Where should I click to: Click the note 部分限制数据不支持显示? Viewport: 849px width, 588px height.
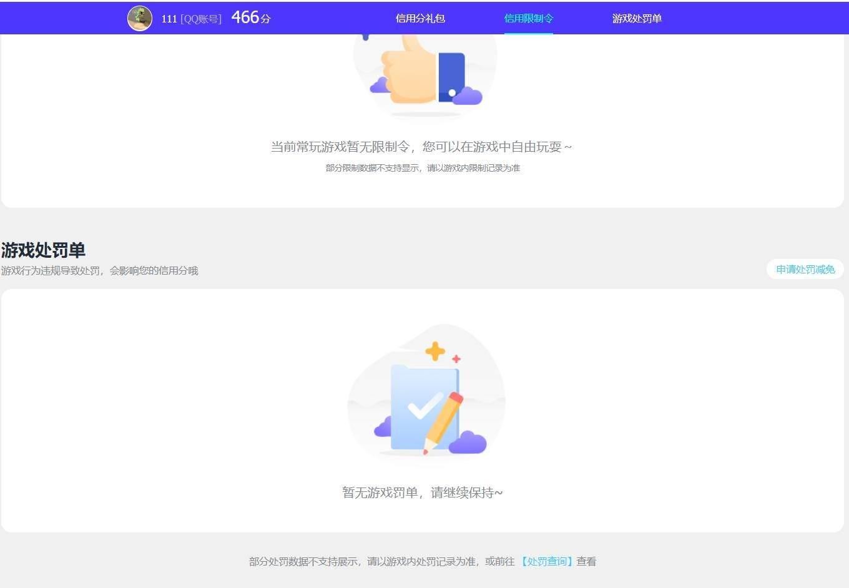point(372,168)
